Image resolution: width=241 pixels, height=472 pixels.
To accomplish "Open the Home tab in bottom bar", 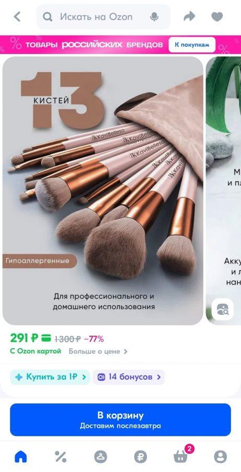I will (21, 457).
